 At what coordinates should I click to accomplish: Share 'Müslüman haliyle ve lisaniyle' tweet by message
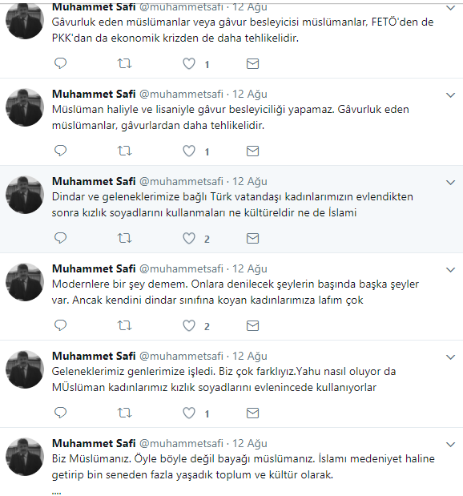(252, 151)
